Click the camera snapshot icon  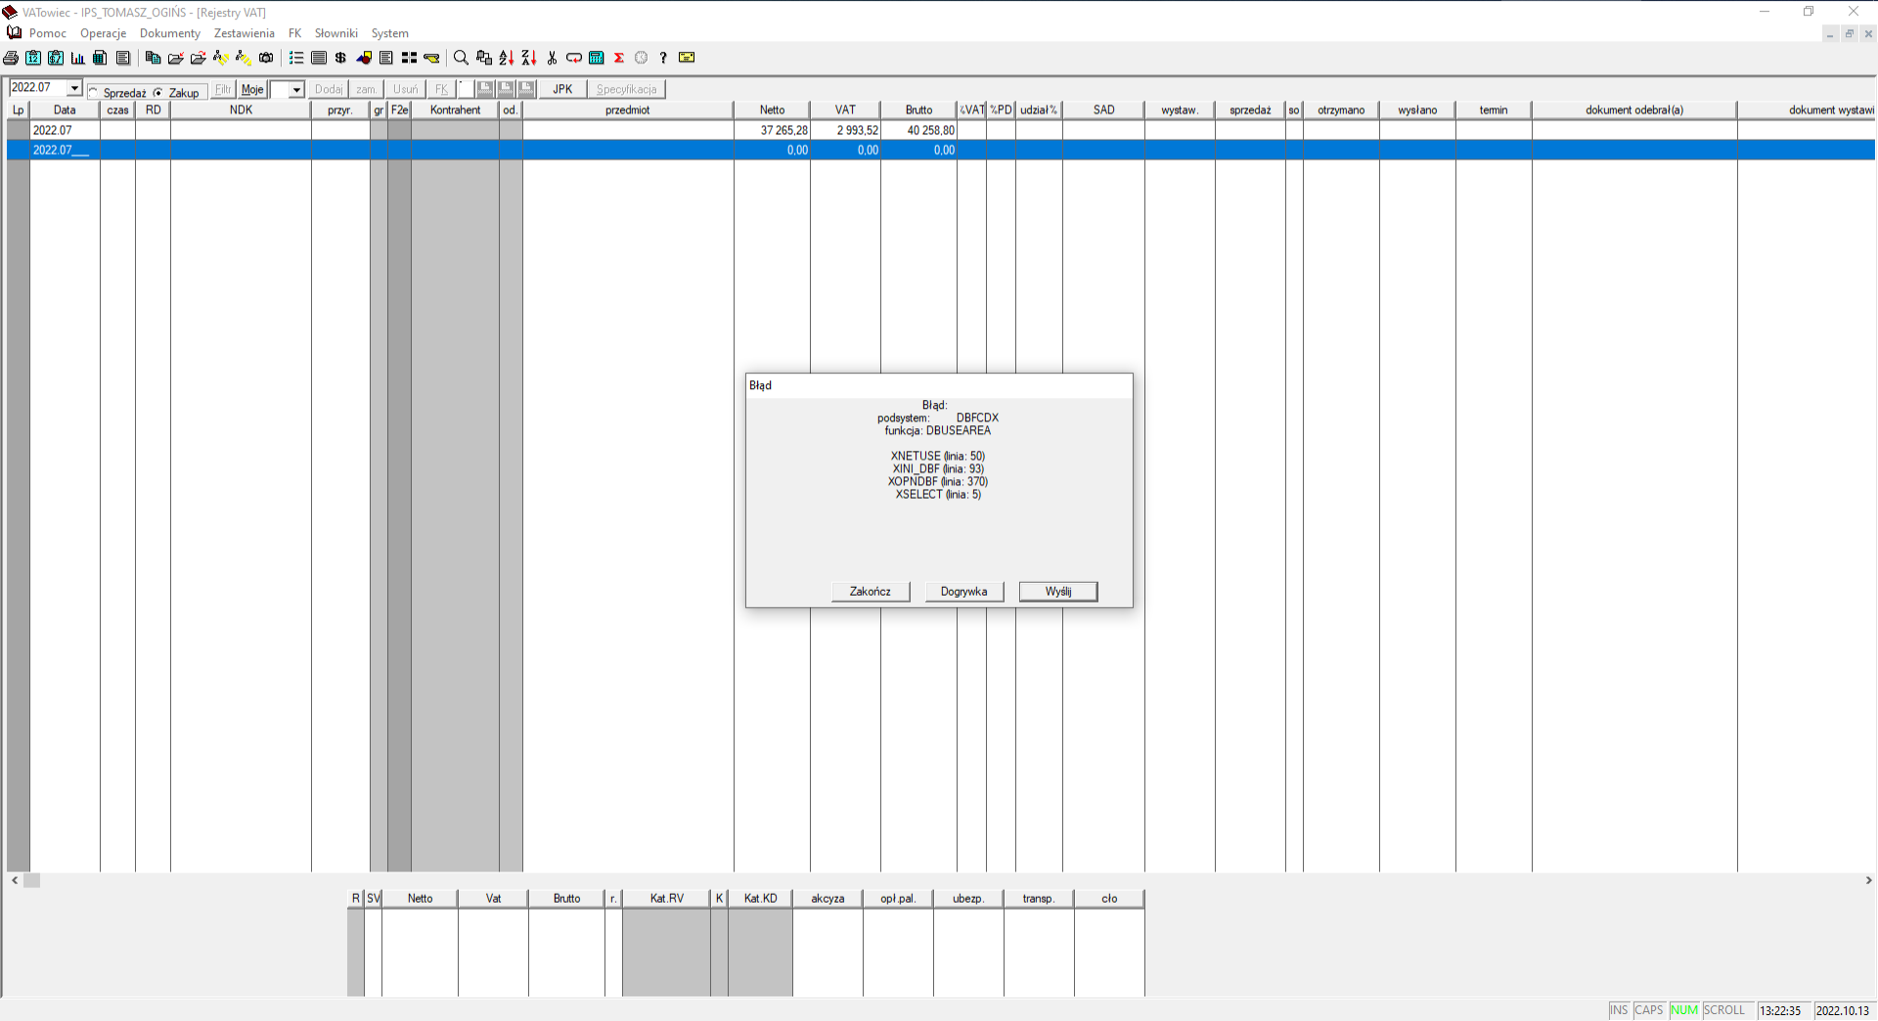pyautogui.click(x=266, y=58)
